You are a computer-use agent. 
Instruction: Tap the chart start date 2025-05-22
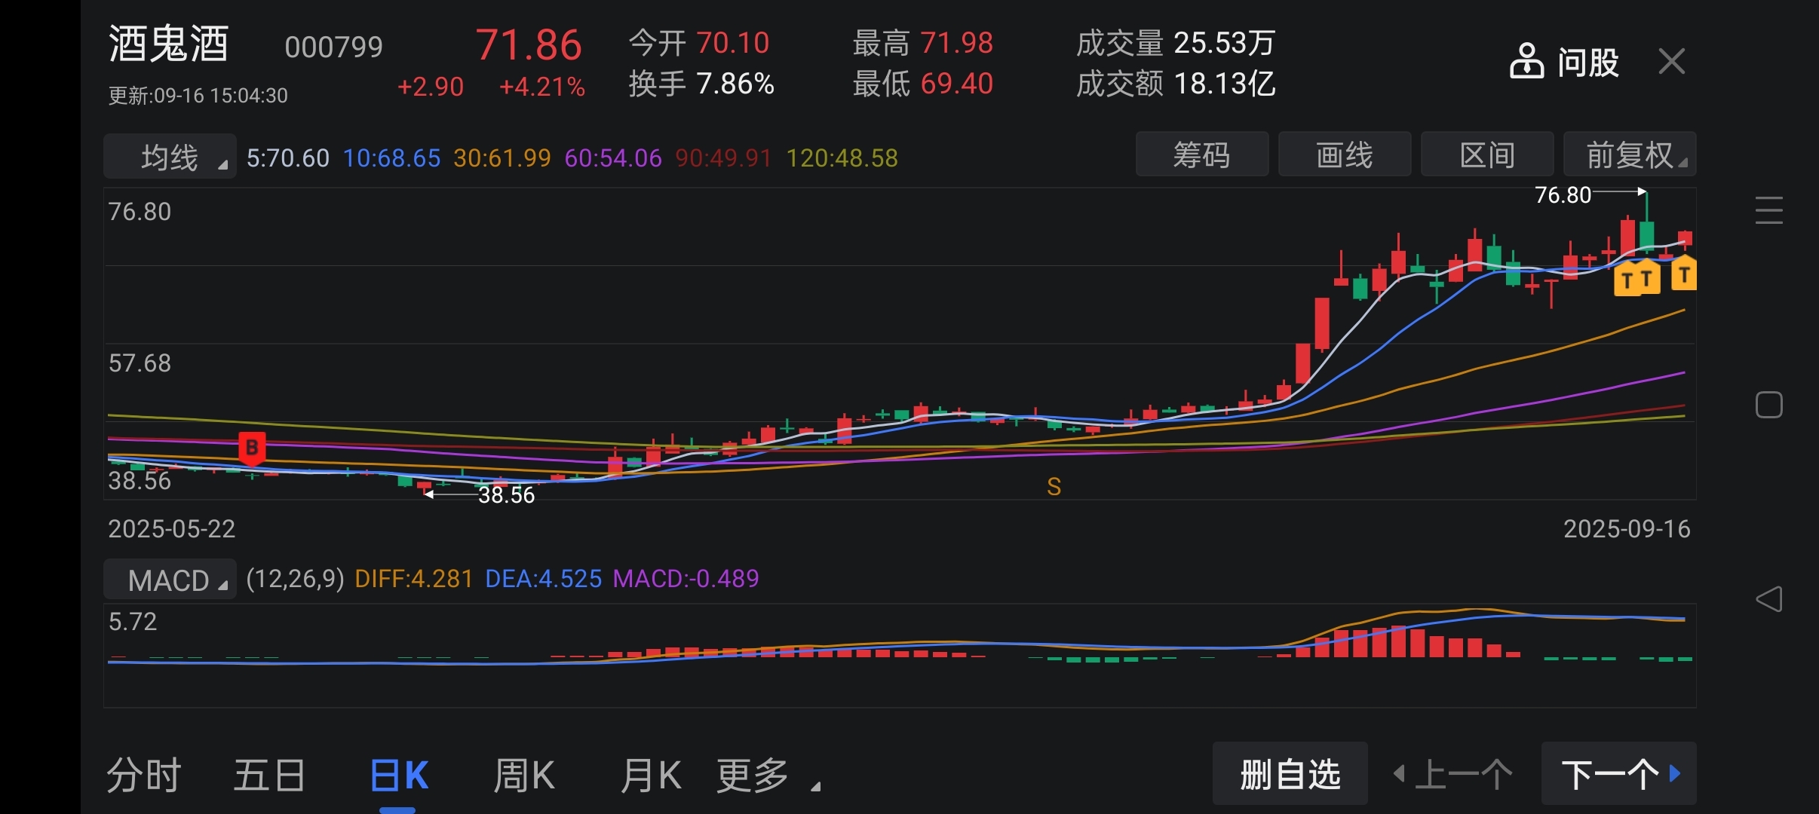pyautogui.click(x=172, y=529)
